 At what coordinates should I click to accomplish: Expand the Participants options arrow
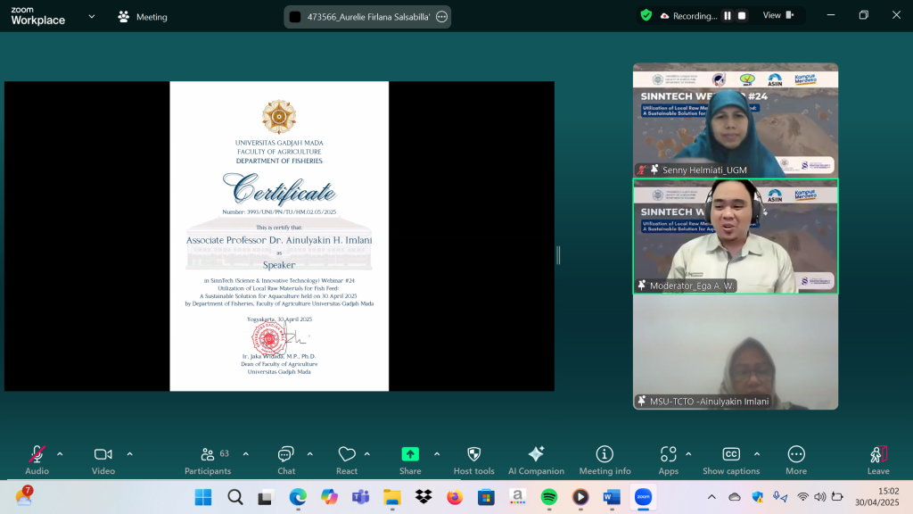[246, 454]
